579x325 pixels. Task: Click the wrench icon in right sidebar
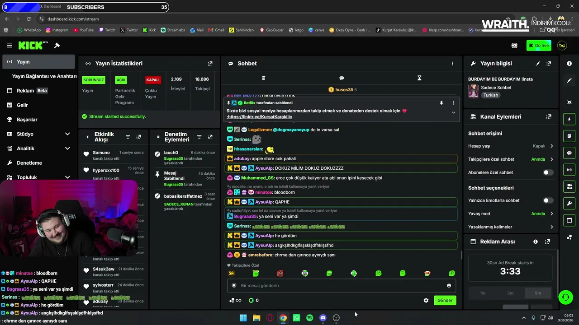[569, 204]
